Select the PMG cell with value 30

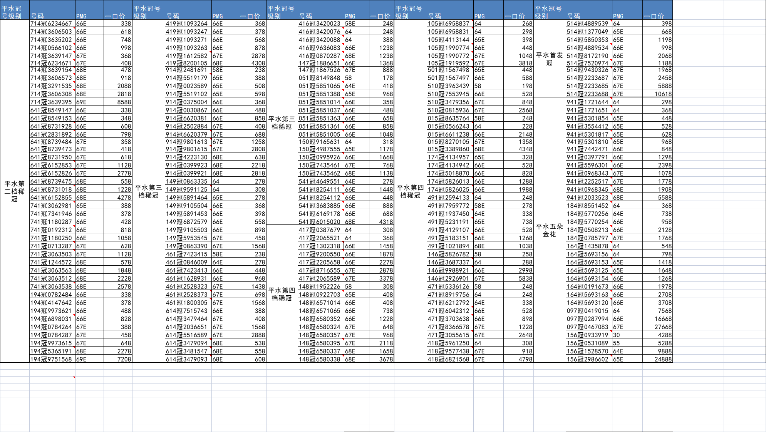627,335
